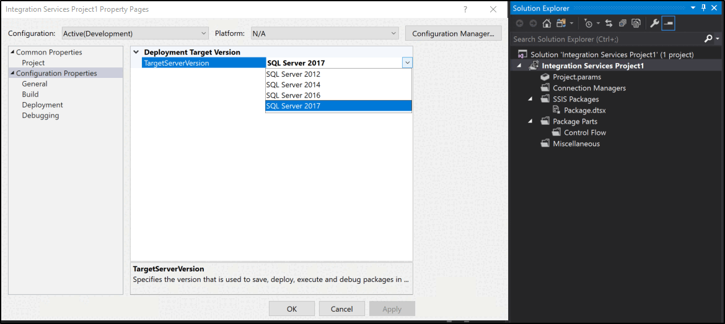
Task: Click the Package Parts folder icon
Action: tap(545, 121)
